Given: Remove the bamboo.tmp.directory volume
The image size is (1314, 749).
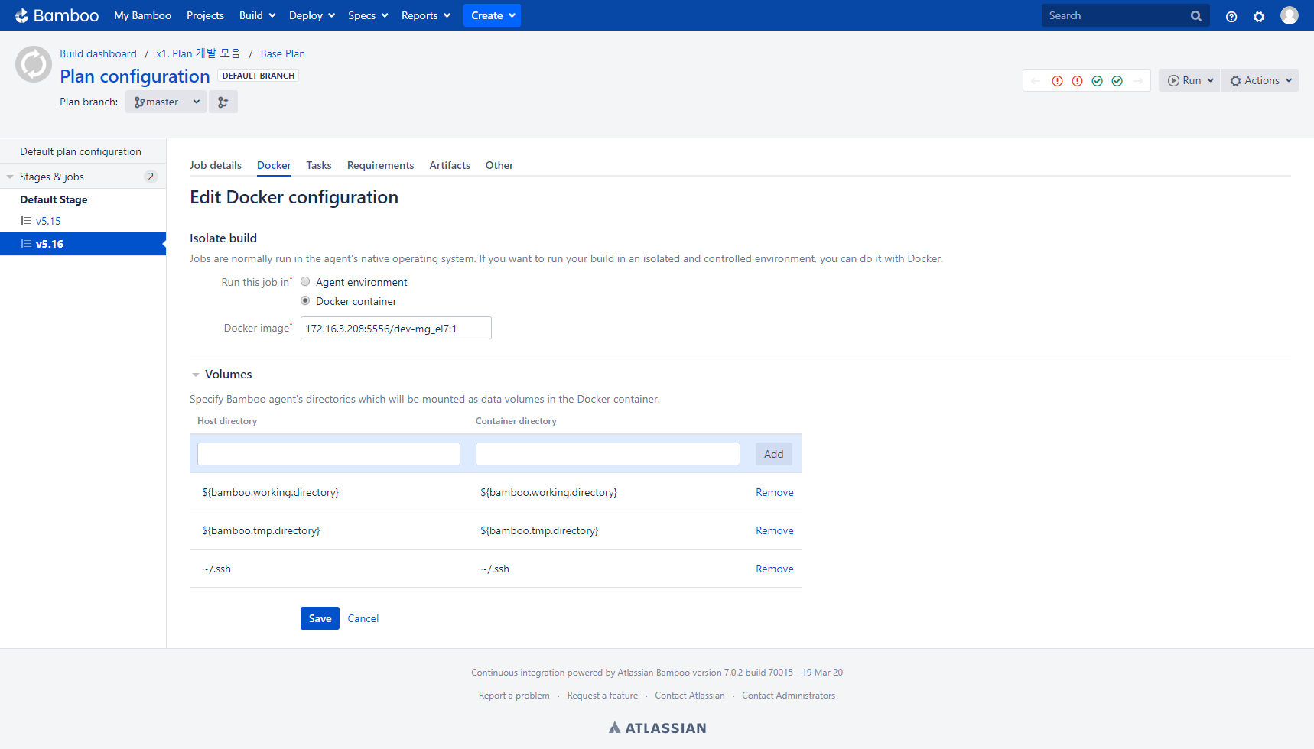Looking at the screenshot, I should [775, 530].
